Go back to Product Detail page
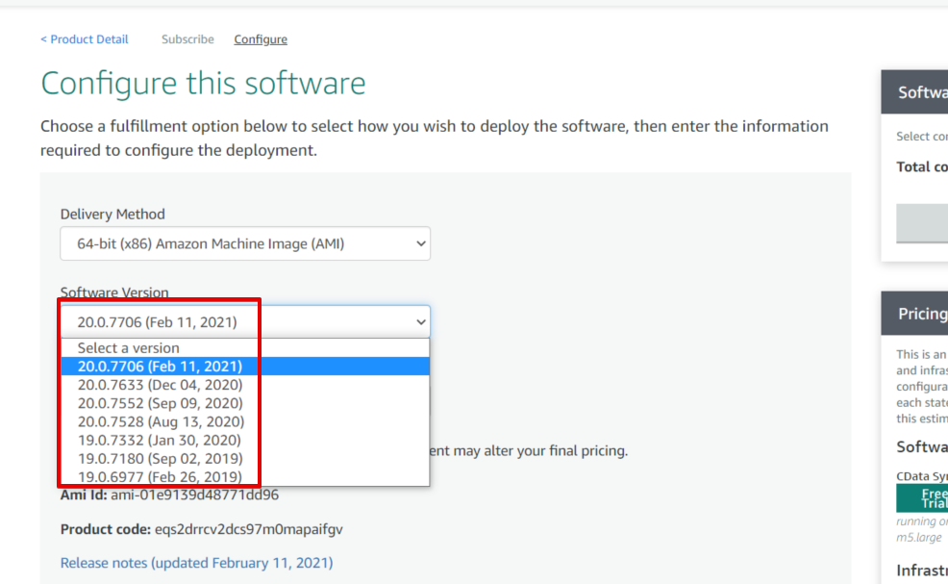The height and width of the screenshot is (584, 948). point(84,39)
